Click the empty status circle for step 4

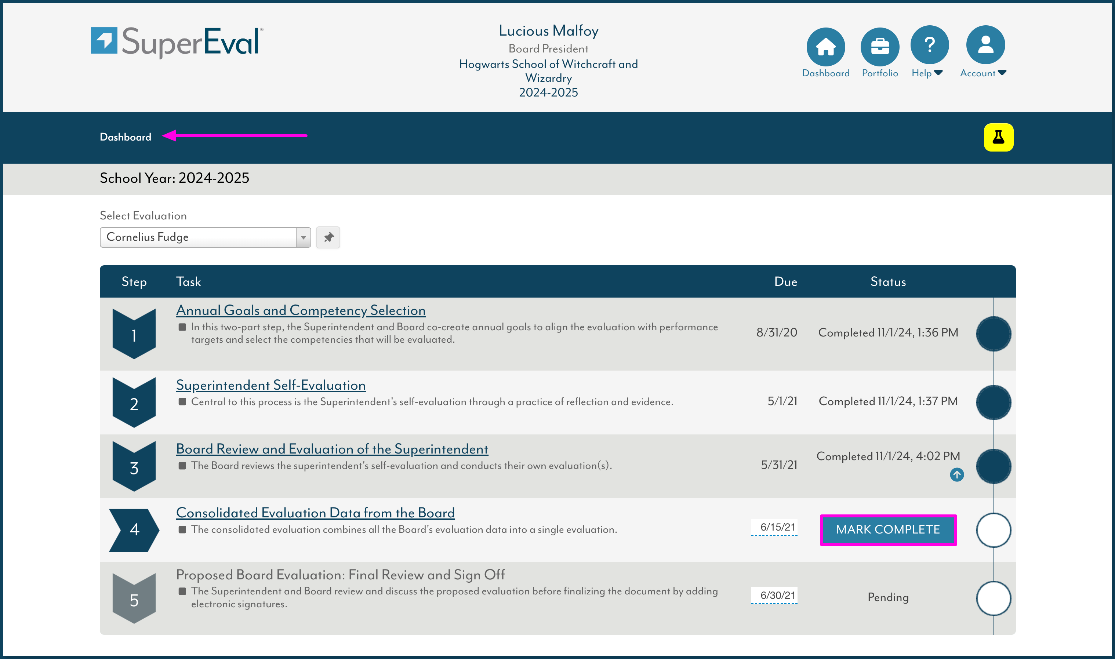(x=993, y=530)
